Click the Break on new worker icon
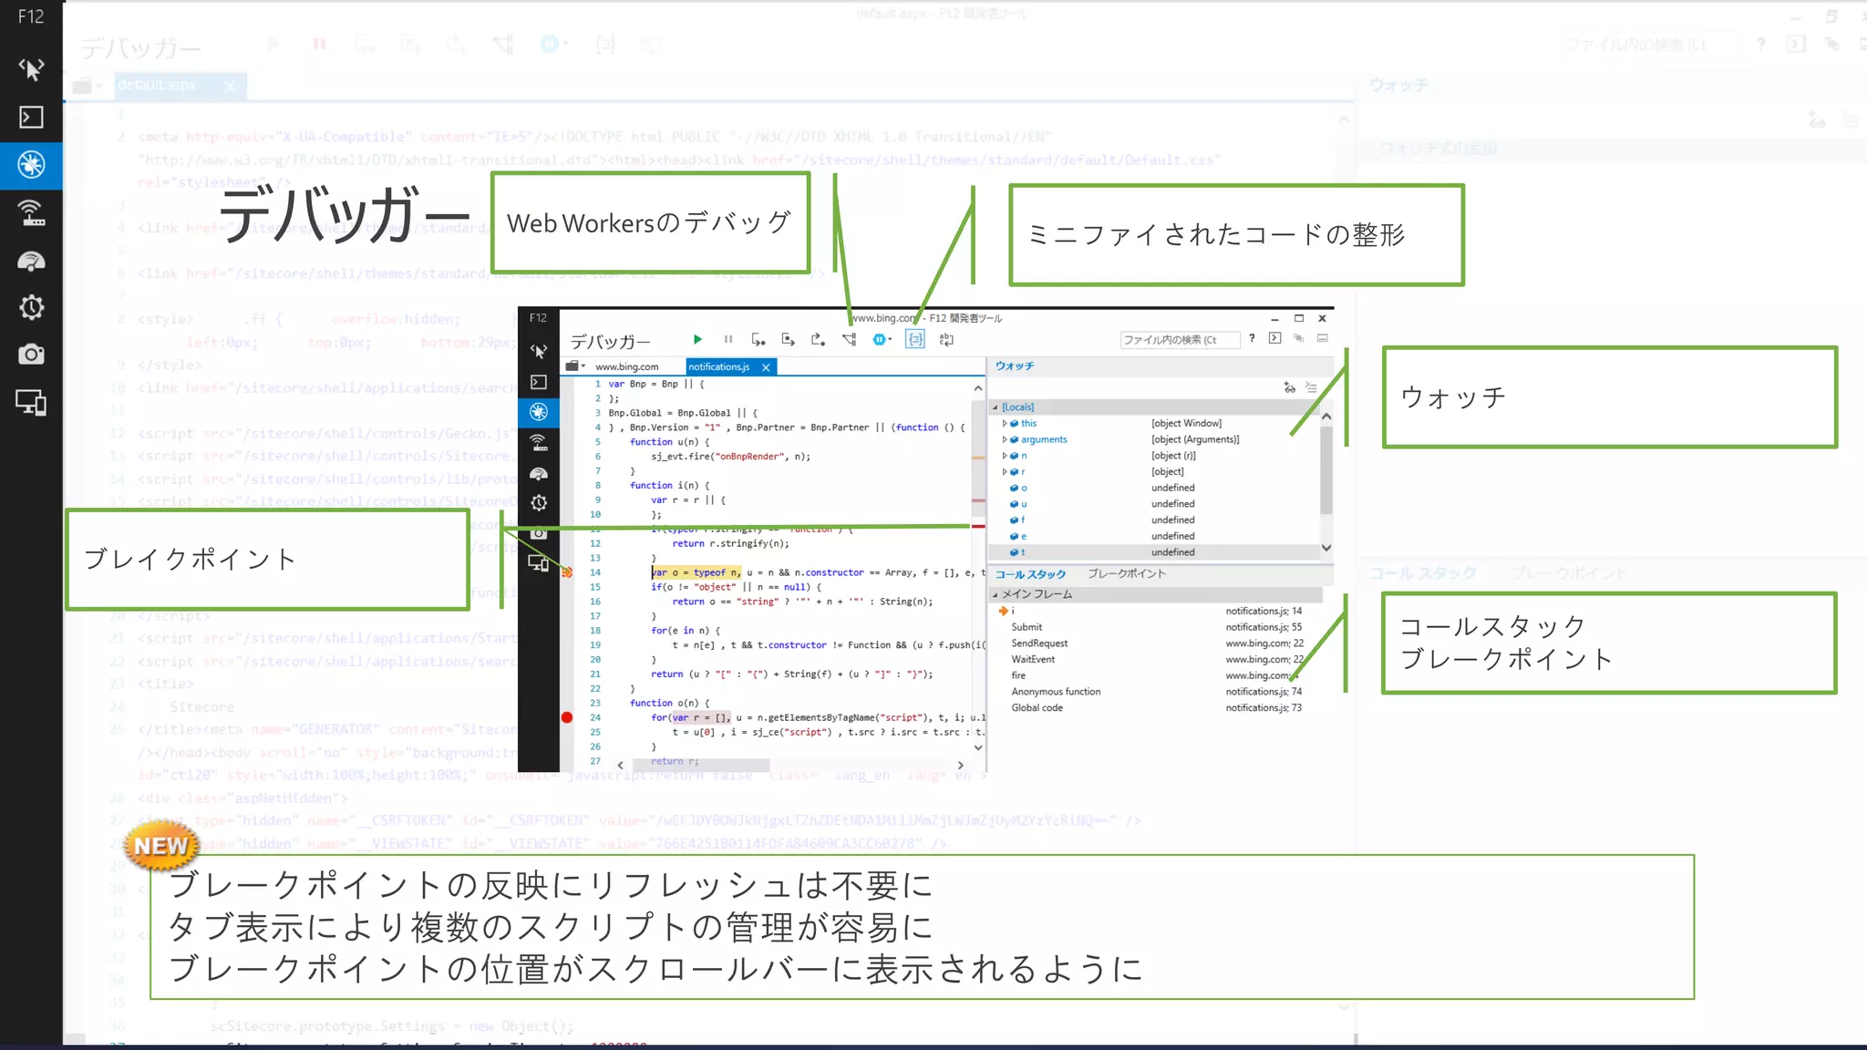Viewport: 1867px width, 1050px height. click(x=849, y=339)
